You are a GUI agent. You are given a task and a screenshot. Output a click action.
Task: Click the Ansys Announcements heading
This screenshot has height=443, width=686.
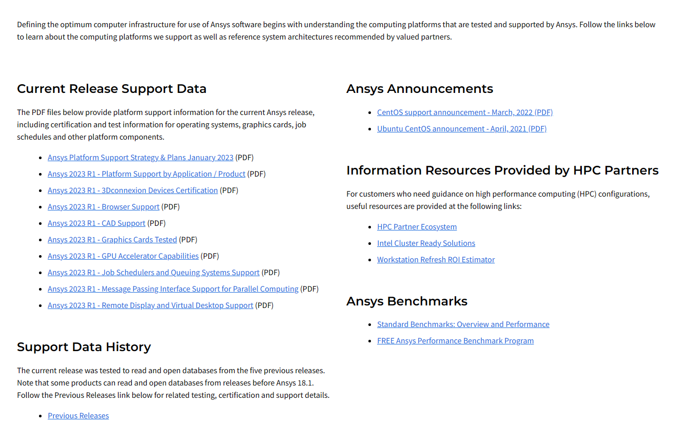tap(420, 89)
